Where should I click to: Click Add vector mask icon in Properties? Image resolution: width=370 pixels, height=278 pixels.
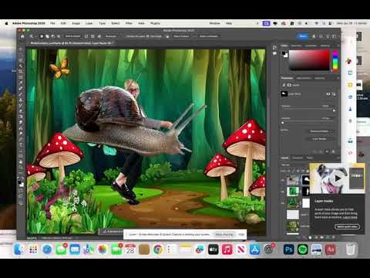[x=334, y=94]
